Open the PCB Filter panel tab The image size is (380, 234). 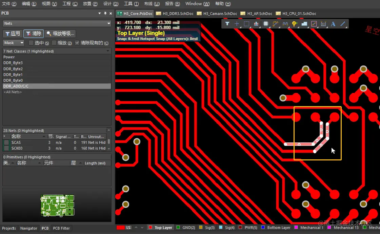(x=61, y=228)
